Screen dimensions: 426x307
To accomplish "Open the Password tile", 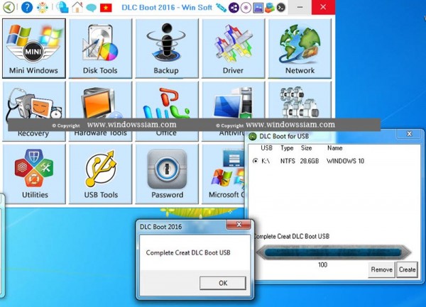I will pyautogui.click(x=167, y=174).
